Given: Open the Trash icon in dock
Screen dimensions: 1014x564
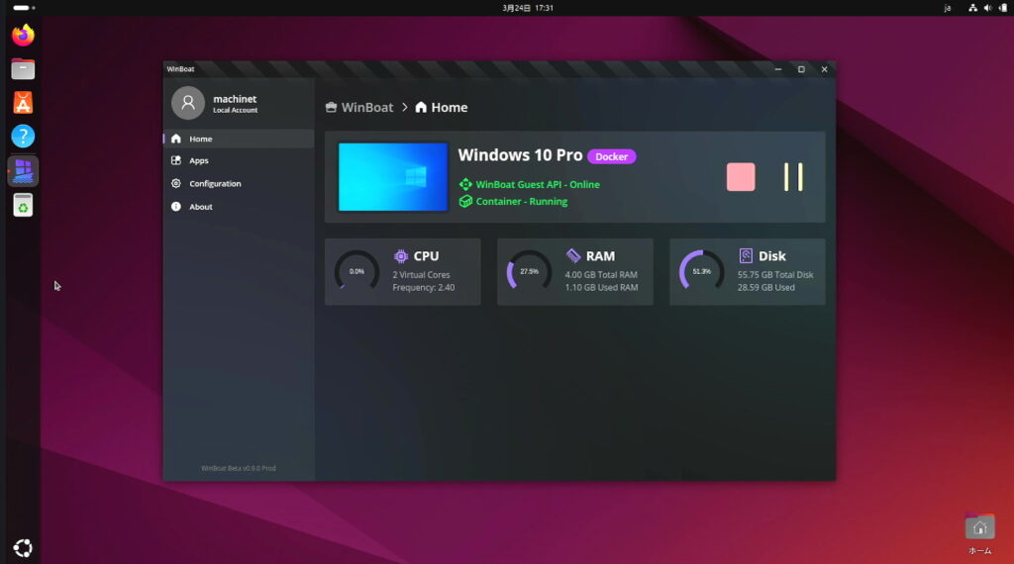Looking at the screenshot, I should tap(23, 205).
